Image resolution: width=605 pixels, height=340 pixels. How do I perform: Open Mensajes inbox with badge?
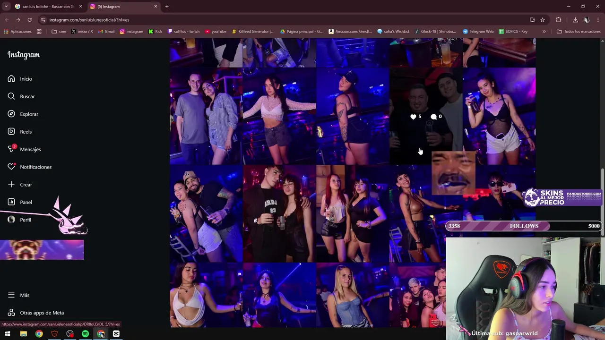(x=24, y=149)
